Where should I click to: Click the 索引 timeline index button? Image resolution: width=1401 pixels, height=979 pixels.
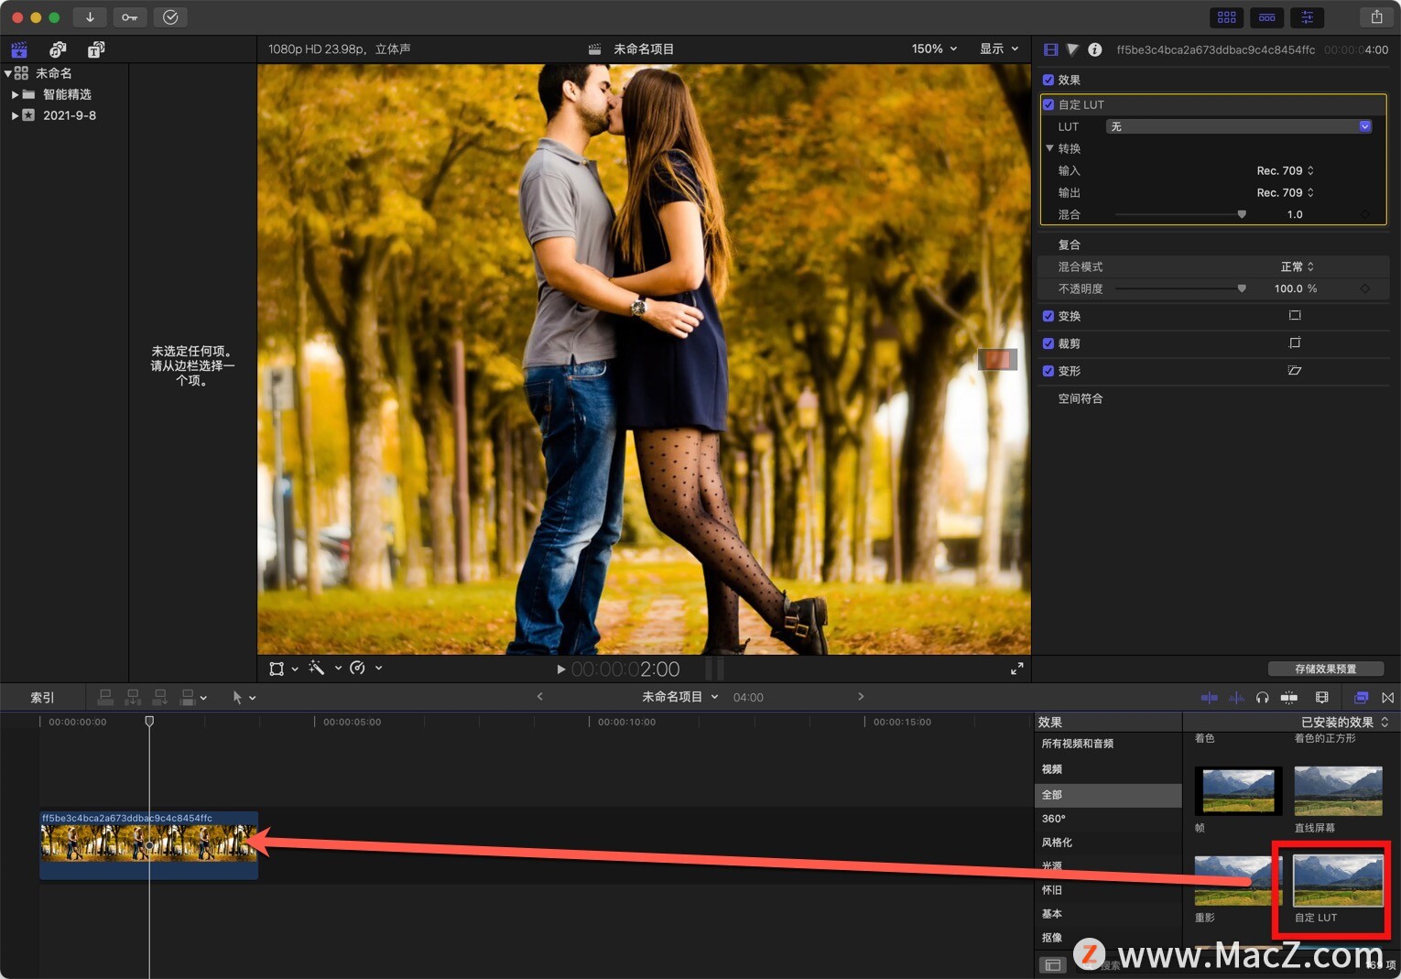tap(42, 698)
